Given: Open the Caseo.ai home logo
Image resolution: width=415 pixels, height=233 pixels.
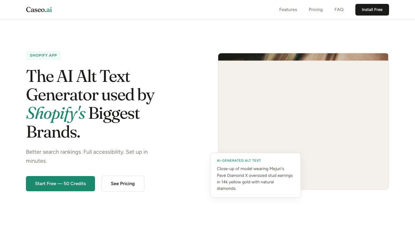Looking at the screenshot, I should (x=39, y=10).
